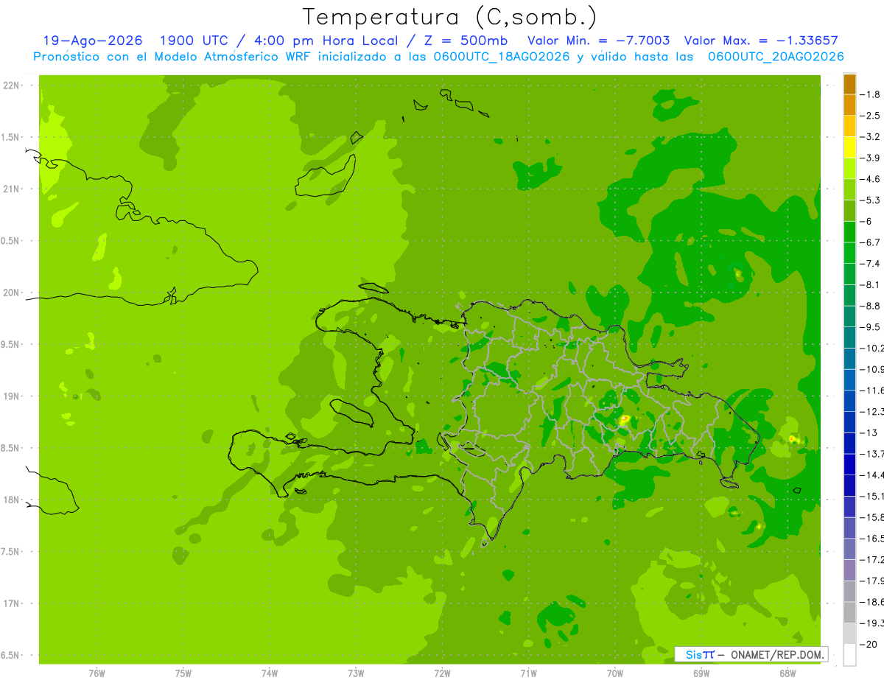Click the '69W' longitude label
884x683 pixels.
coord(701,673)
